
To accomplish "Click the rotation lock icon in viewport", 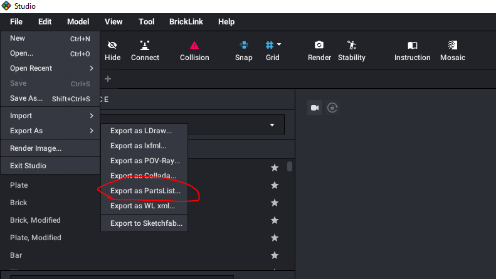I will pos(332,108).
